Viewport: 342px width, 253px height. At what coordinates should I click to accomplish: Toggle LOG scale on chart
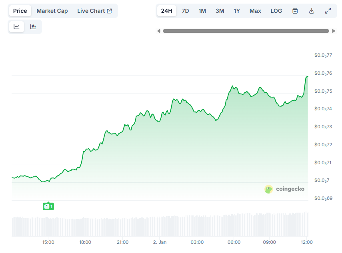[276, 11]
